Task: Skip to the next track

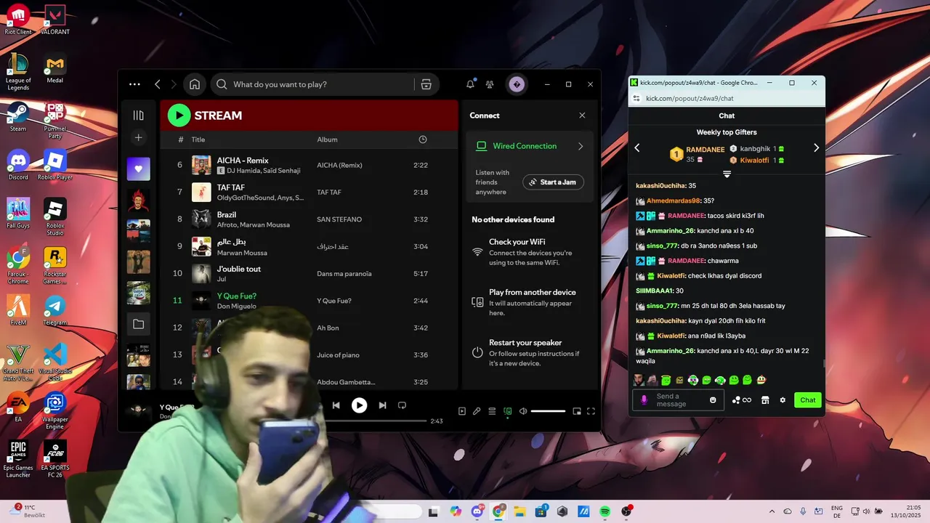Action: pyautogui.click(x=382, y=405)
